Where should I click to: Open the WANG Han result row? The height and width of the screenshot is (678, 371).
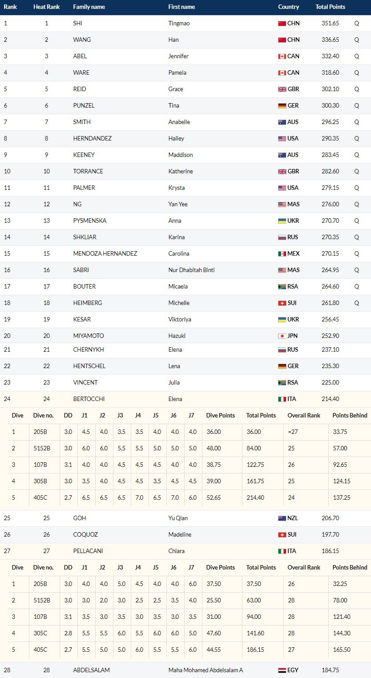pos(185,40)
